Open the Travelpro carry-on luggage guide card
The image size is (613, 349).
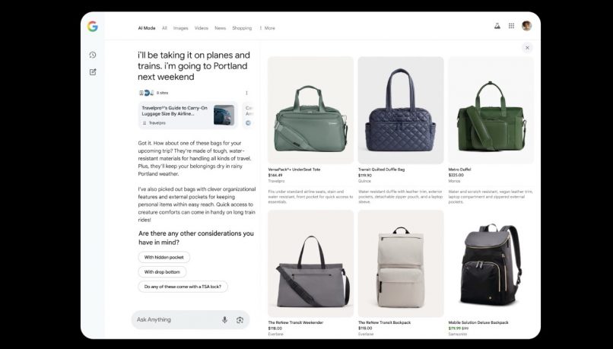pos(188,115)
